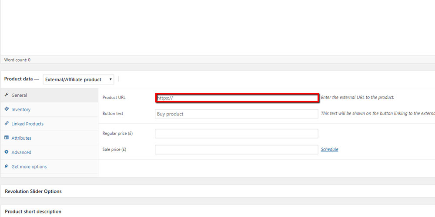Click the 'This text will be shown' help text

click(x=378, y=113)
